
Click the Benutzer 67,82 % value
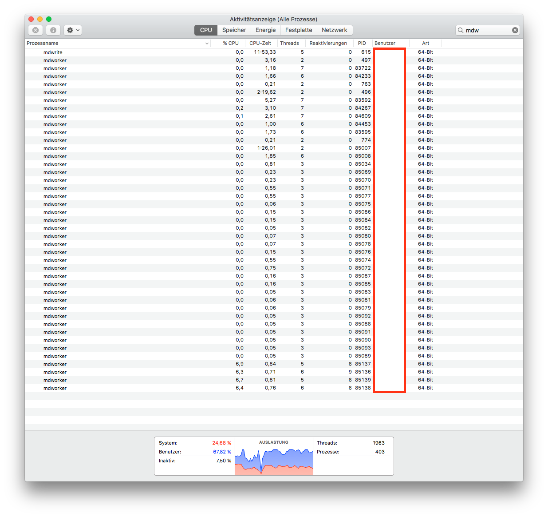click(222, 452)
